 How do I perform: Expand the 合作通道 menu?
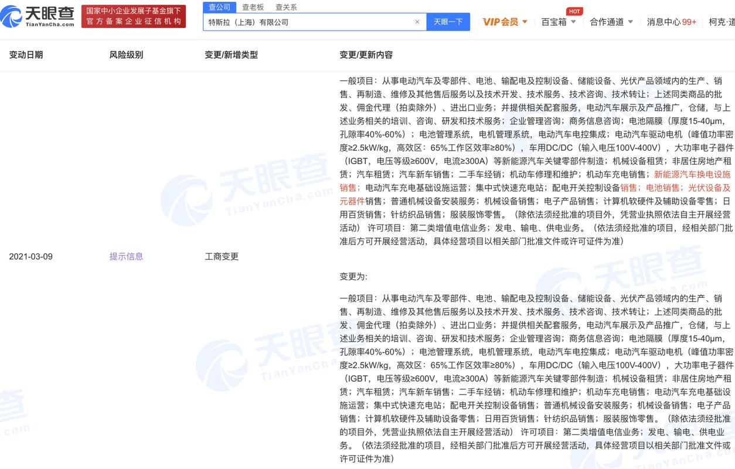click(x=611, y=22)
